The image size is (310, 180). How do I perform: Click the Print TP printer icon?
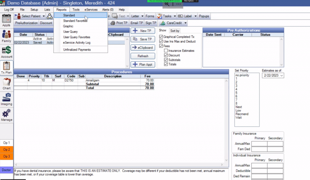[113, 23]
